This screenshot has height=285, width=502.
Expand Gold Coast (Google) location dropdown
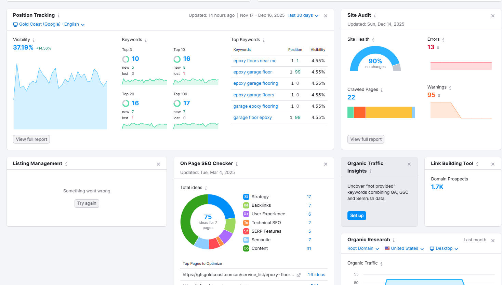coord(49,24)
